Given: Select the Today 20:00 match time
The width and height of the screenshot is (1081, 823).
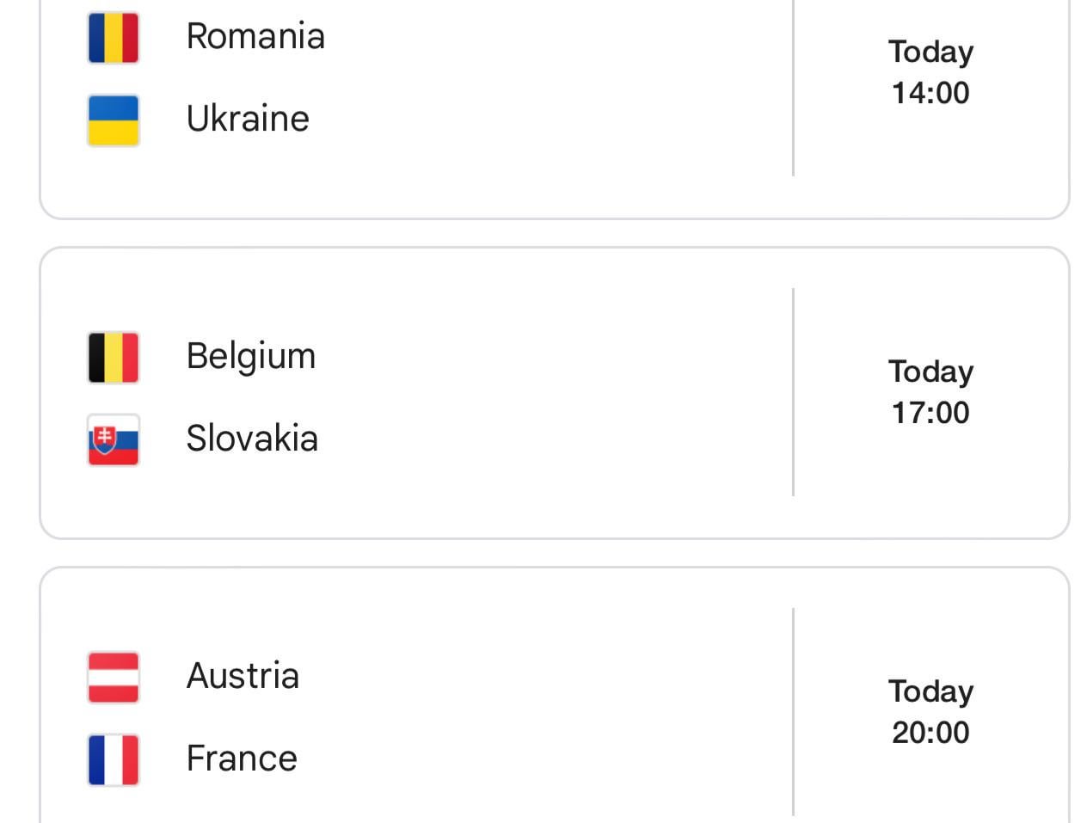Looking at the screenshot, I should 930,712.
